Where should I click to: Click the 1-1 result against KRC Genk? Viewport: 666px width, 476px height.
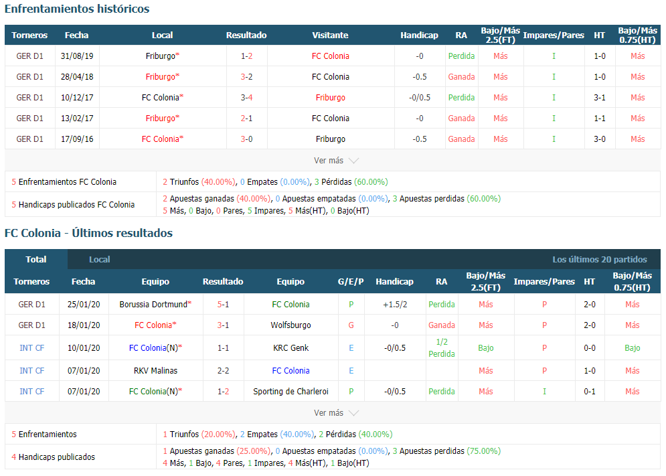pyautogui.click(x=224, y=348)
